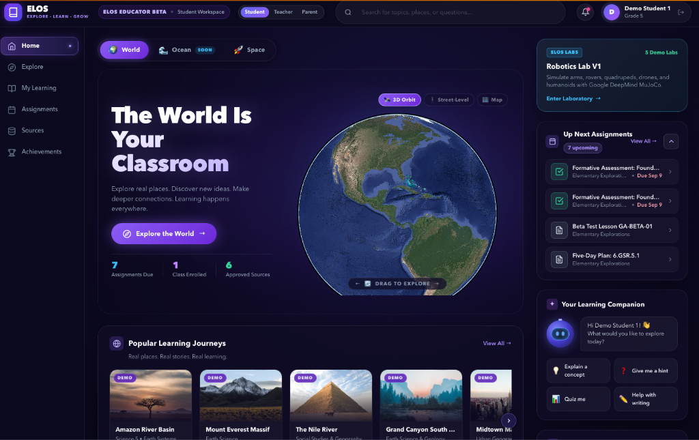The height and width of the screenshot is (440, 699).
Task: Click the ELOS book logo icon
Action: (x=14, y=12)
